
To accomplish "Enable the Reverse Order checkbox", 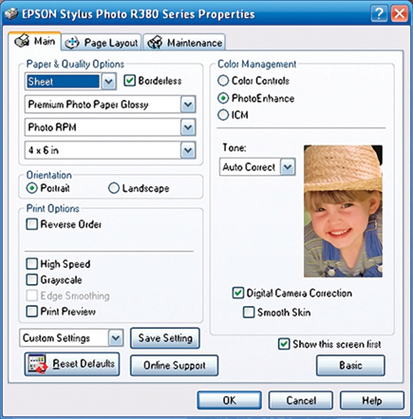I will click(31, 224).
